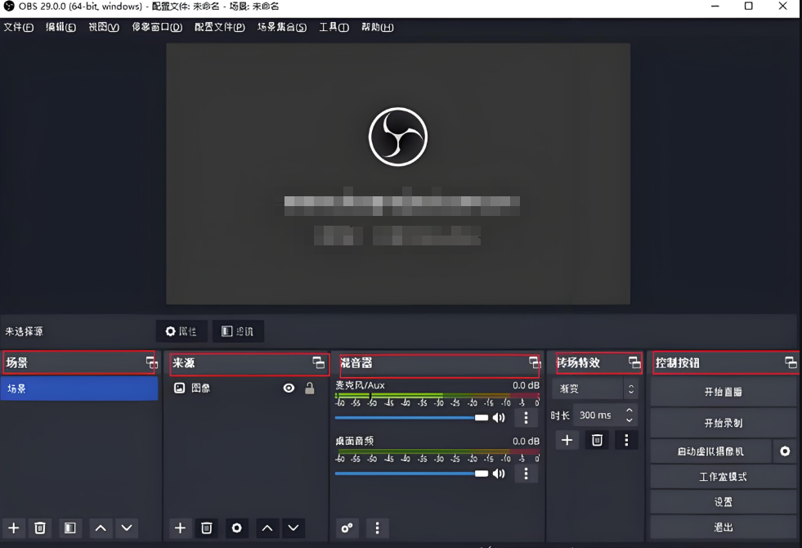Click 退出 button
This screenshot has height=548, width=802.
coord(724,527)
